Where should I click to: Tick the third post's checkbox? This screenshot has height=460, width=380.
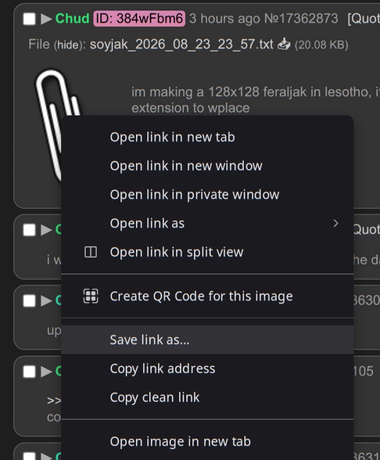[x=29, y=301]
